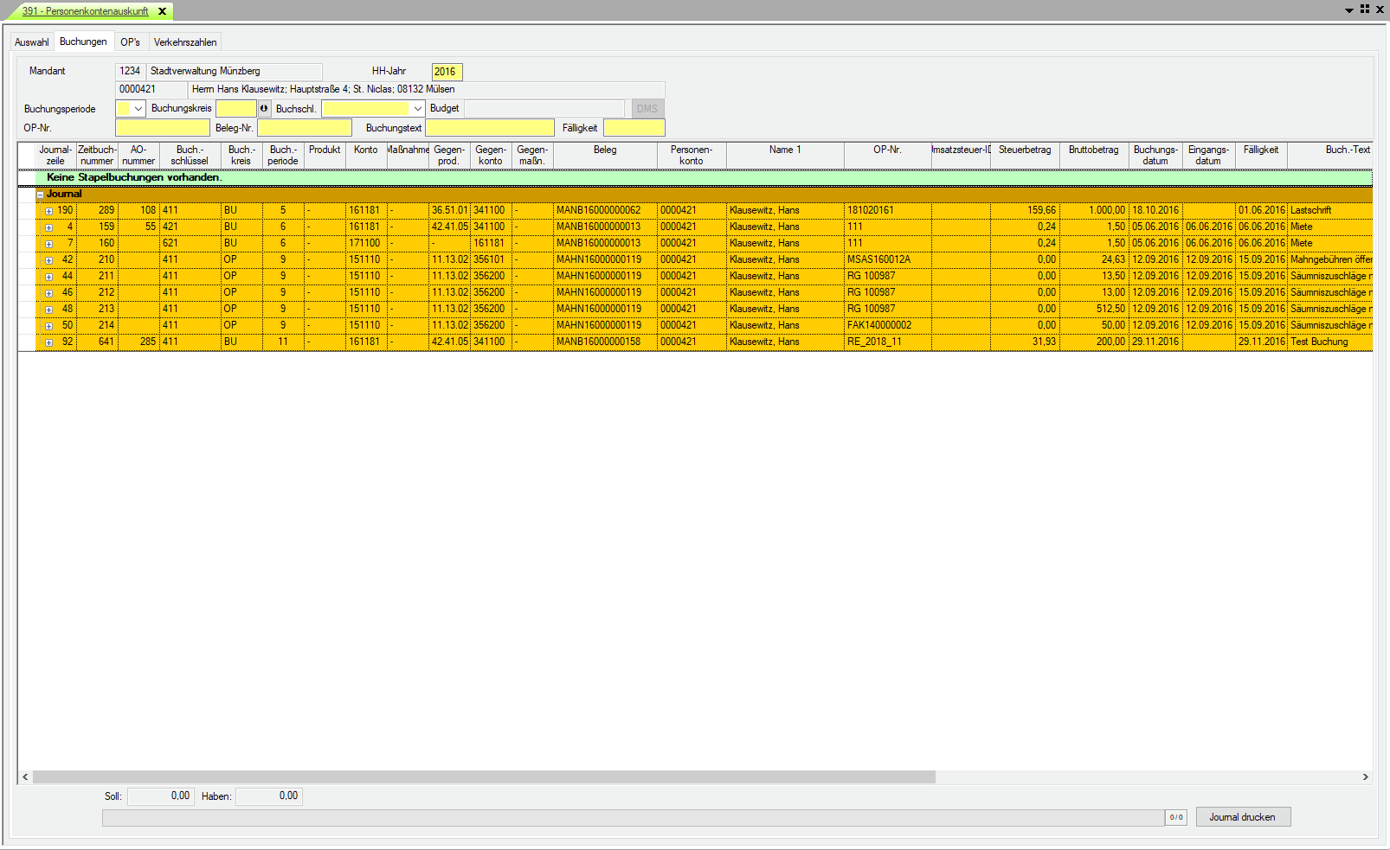The width and height of the screenshot is (1390, 850).
Task: Click the four-square tile windows icon
Action: pos(1365,10)
